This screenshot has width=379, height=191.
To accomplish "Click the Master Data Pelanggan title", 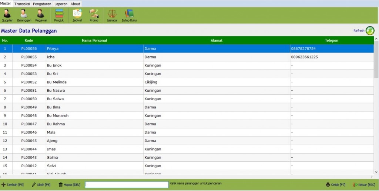I will click(29, 31).
